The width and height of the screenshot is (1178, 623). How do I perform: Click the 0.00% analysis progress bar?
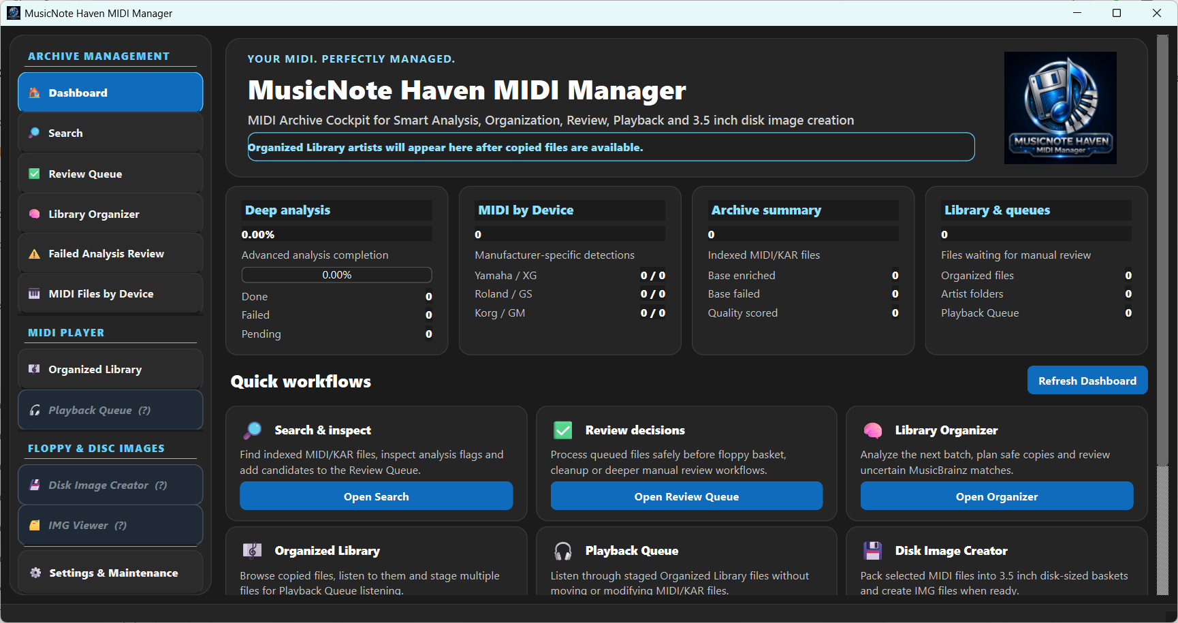(x=336, y=275)
